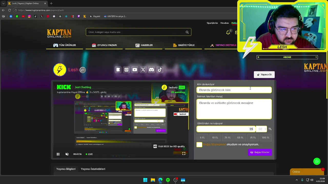Open the Windows Start menu
Viewport: 328px width, 184px height.
(x=145, y=180)
